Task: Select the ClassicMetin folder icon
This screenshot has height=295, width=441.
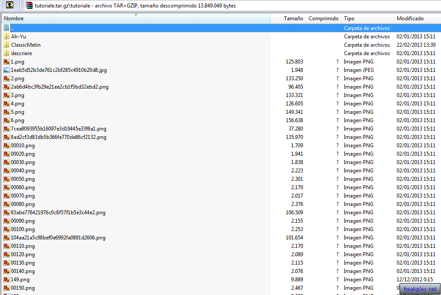Action: (7, 45)
